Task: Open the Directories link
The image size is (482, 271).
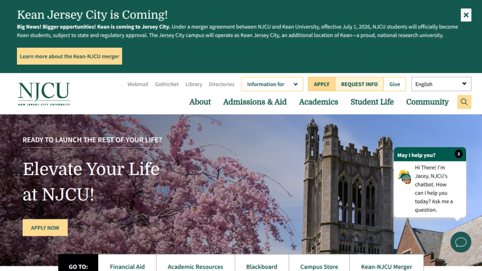Action: 222,84
